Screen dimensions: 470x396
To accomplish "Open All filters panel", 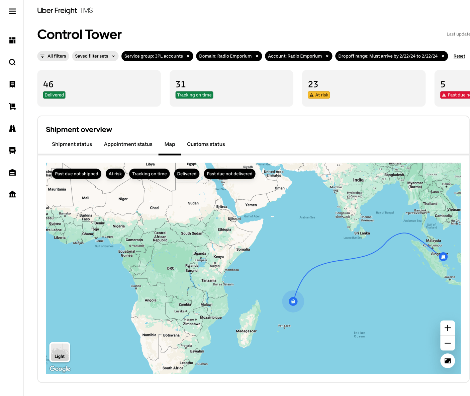I will 53,56.
